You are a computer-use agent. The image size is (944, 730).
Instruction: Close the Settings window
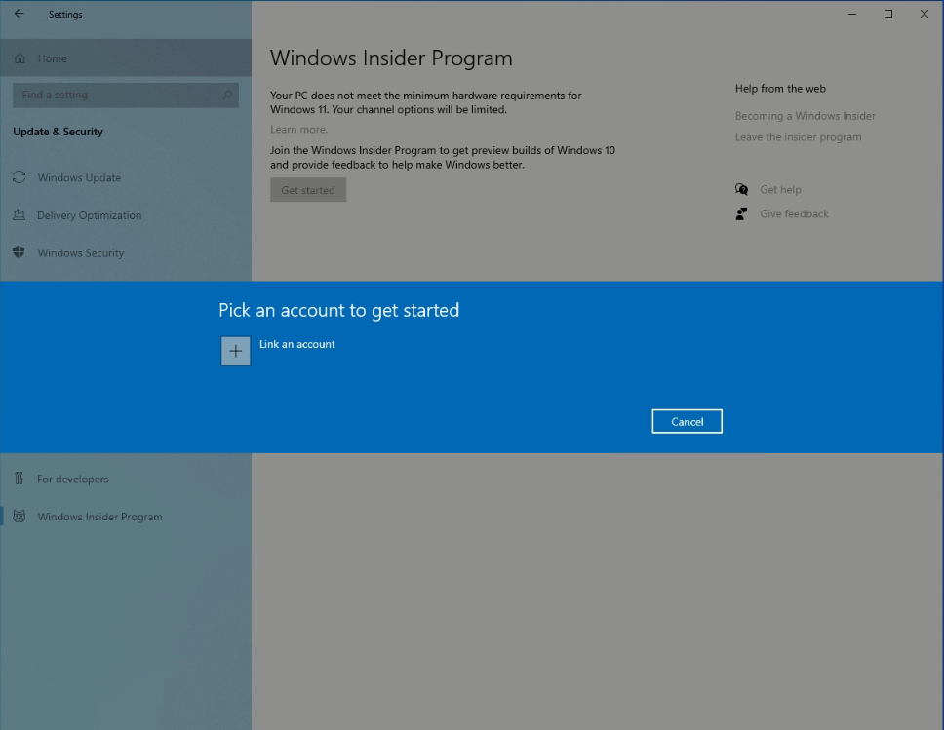(924, 14)
